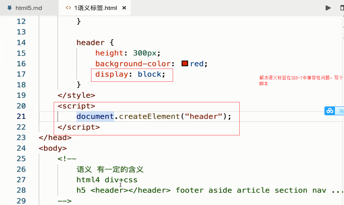This screenshot has width=344, height=205.
Task: Click line number 17 in the gutter
Action: [21, 74]
